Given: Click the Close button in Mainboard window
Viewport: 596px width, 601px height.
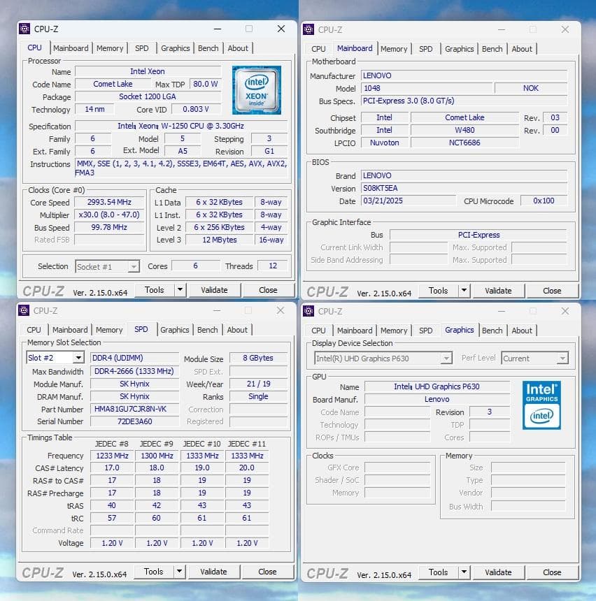Looking at the screenshot, I should (552, 290).
